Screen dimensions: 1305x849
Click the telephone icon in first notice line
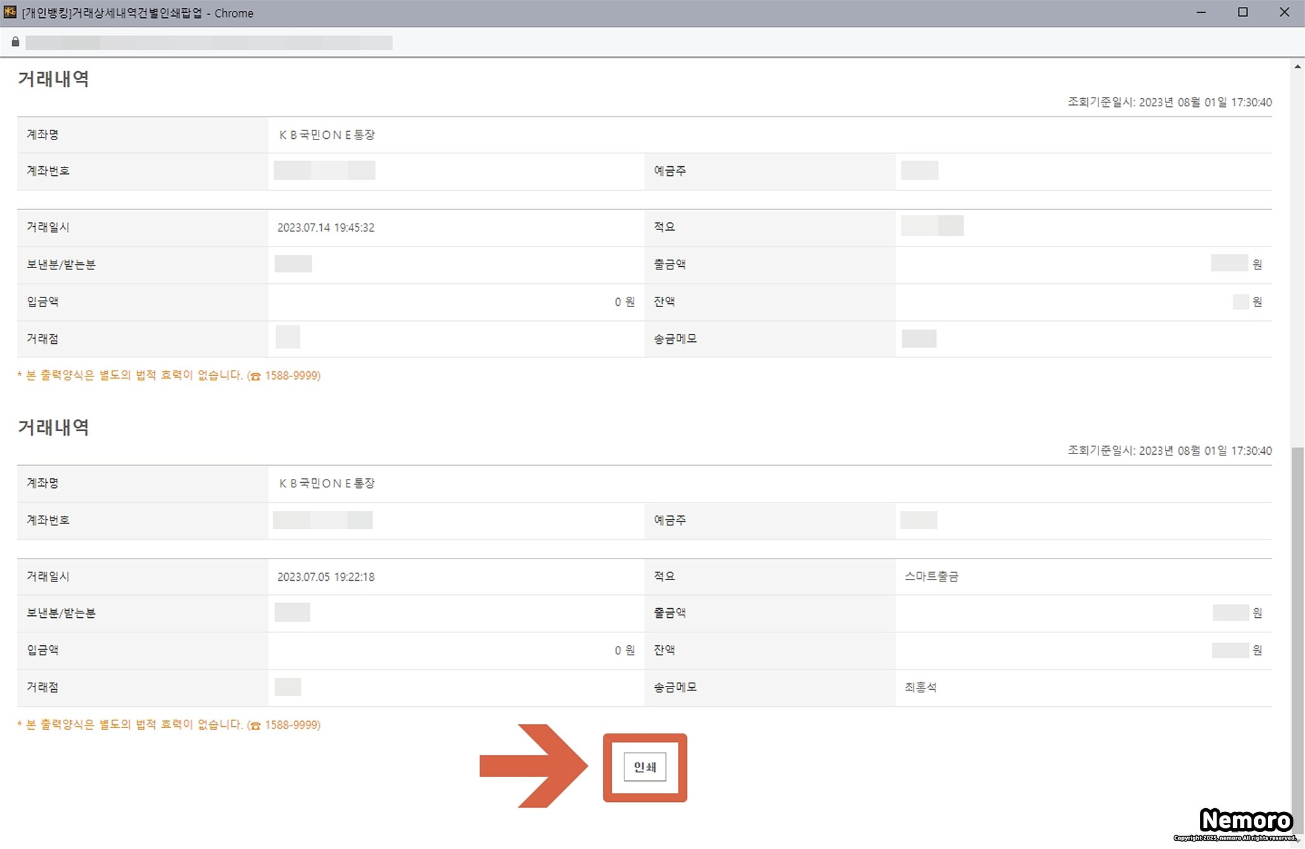tap(256, 376)
